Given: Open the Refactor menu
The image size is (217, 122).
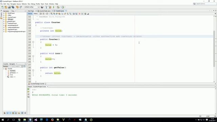Looking at the screenshot, I should pyautogui.click(x=24, y=4).
